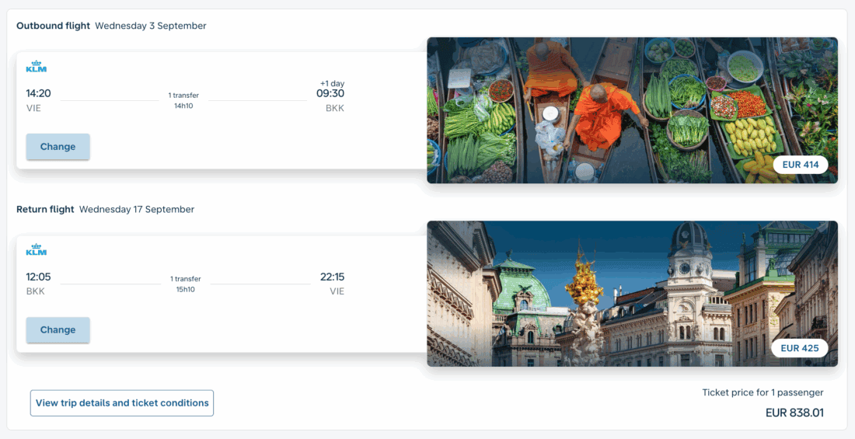This screenshot has height=439, width=855.
Task: Click the KLM logo on outbound flight
Action: (37, 67)
